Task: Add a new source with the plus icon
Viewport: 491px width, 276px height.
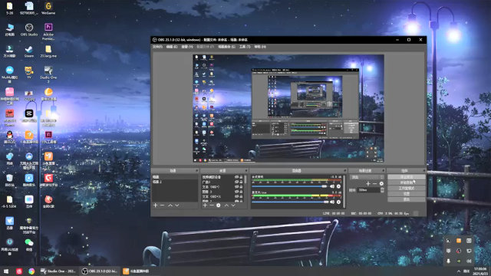Action: click(205, 205)
